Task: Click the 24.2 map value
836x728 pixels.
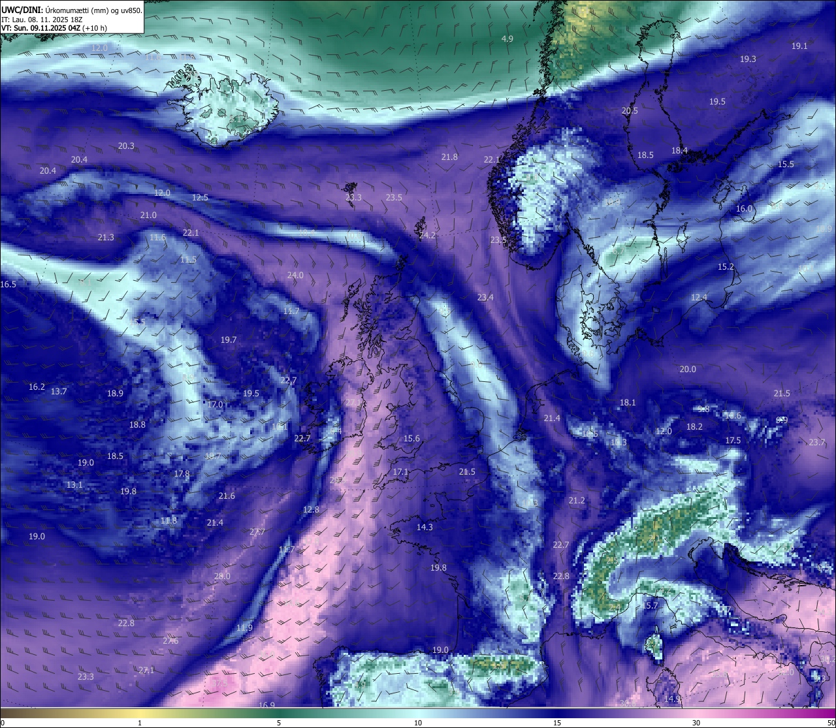Action: coord(427,236)
